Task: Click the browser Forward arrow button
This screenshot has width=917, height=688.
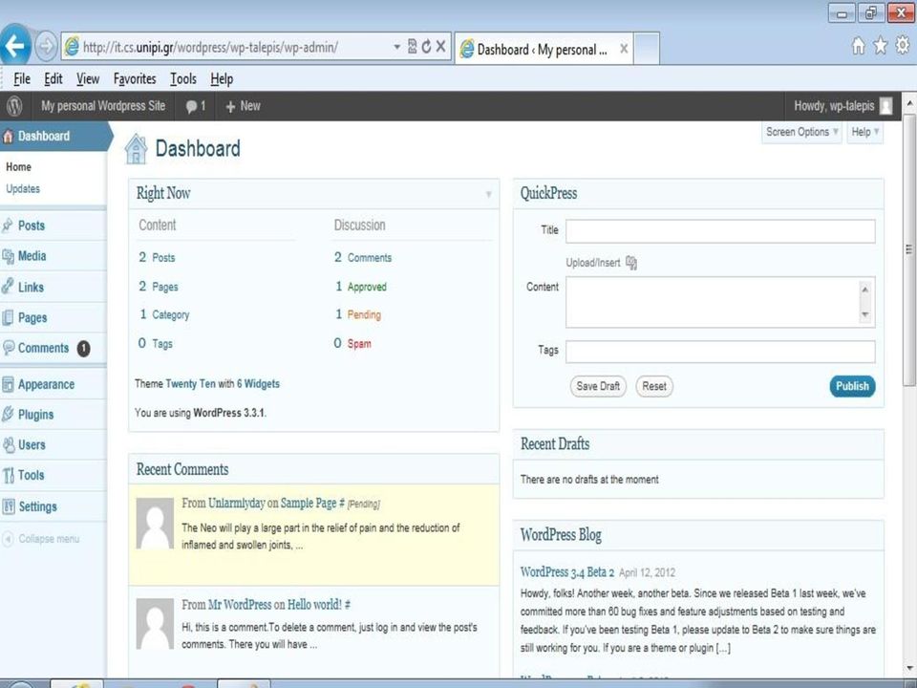Action: (46, 46)
